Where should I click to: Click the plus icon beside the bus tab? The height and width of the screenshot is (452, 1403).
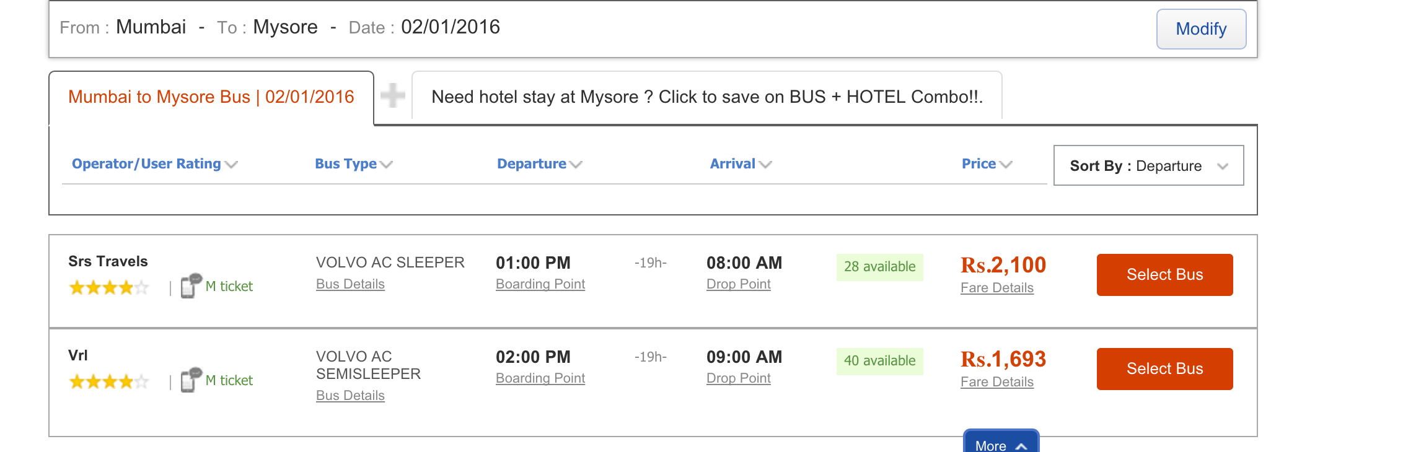pyautogui.click(x=393, y=95)
